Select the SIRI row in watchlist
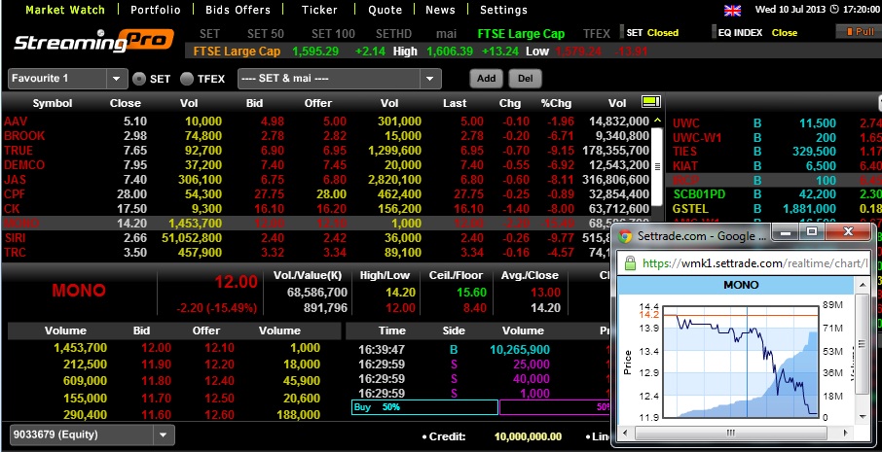The image size is (882, 452). point(307,237)
